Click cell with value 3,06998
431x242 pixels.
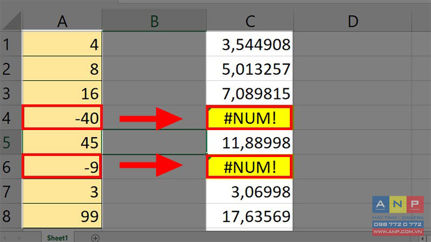pos(249,191)
